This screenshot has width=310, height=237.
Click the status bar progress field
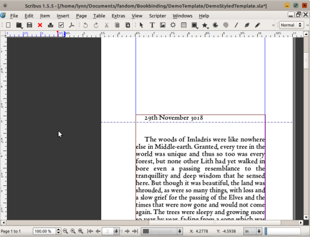[x=282, y=231]
